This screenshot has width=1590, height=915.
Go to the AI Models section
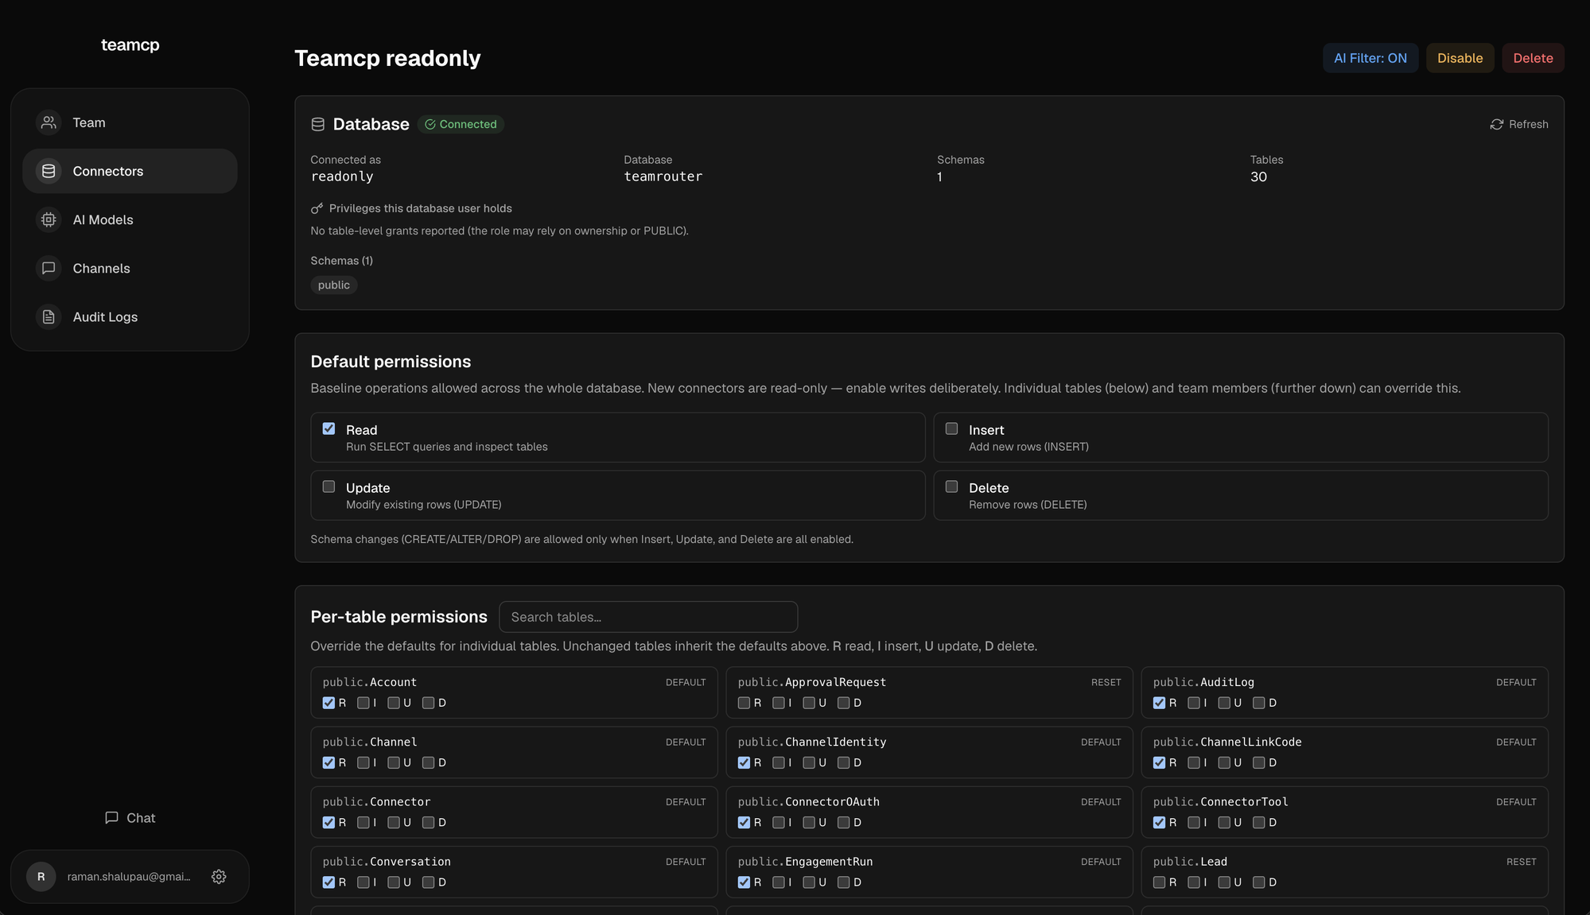[130, 219]
